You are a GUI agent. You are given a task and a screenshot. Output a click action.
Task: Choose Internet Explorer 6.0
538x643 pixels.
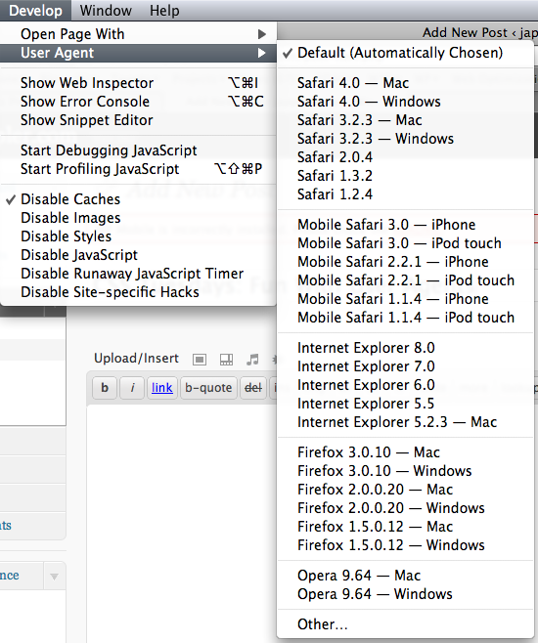click(405, 385)
